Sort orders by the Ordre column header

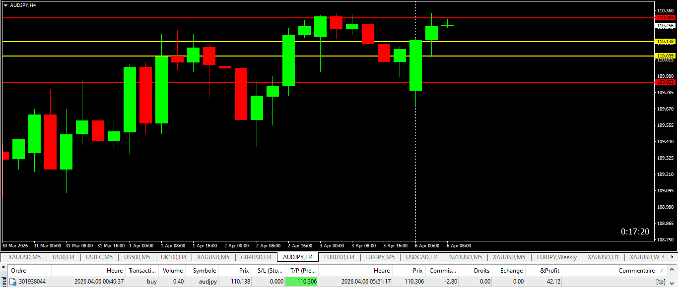[x=30, y=271]
